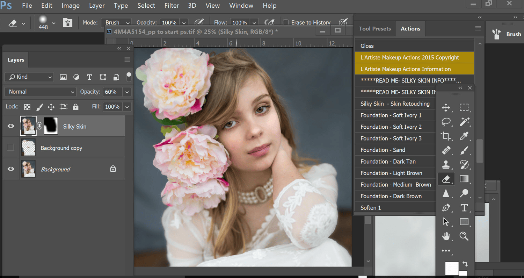The image size is (524, 278).
Task: Open the Filter menu
Action: tap(172, 6)
